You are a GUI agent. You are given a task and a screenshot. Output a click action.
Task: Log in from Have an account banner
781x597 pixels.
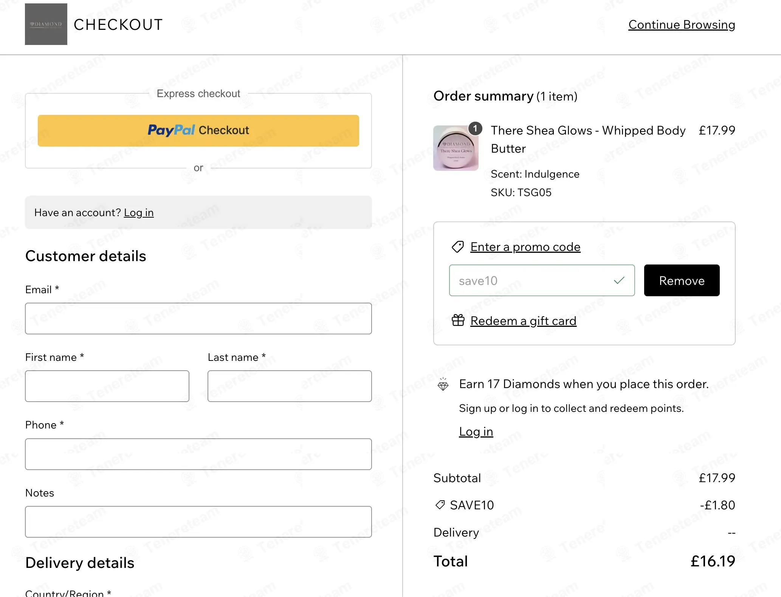tap(139, 212)
